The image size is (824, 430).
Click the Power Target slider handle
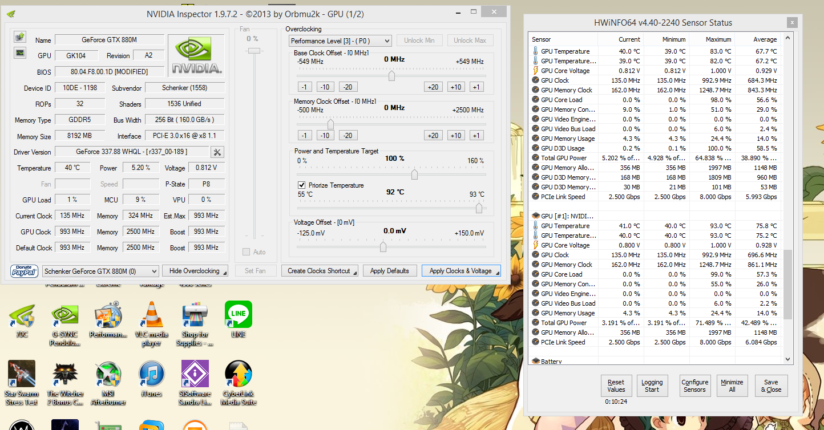click(414, 175)
